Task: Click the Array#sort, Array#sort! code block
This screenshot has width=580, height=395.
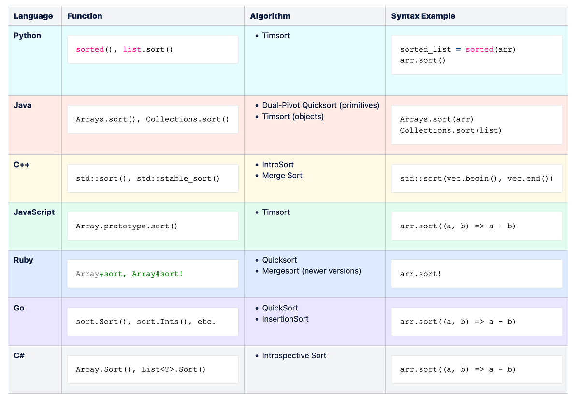Action: click(x=152, y=274)
